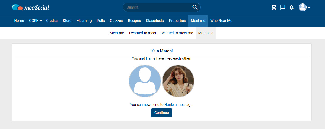Viewport: 325px width, 129px height.
Task: Click the Continue button
Action: pos(161,113)
